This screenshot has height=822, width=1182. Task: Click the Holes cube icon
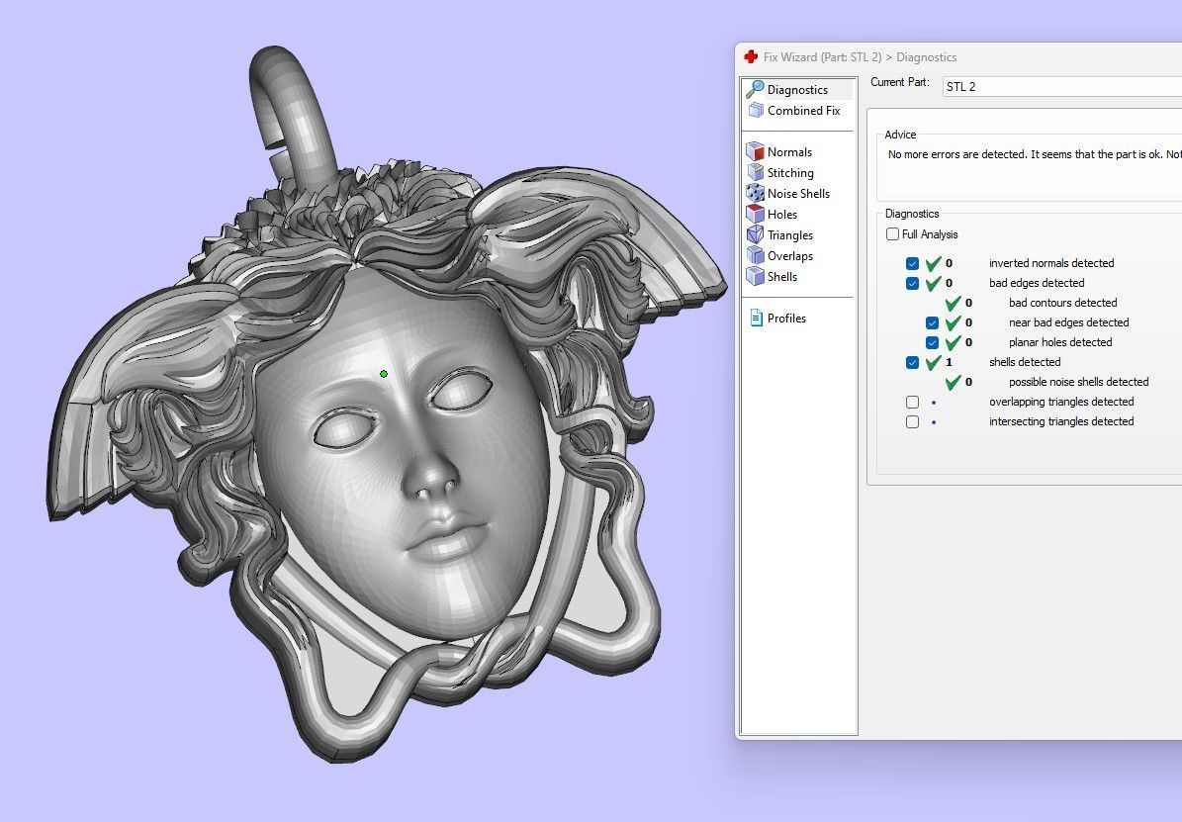(755, 215)
